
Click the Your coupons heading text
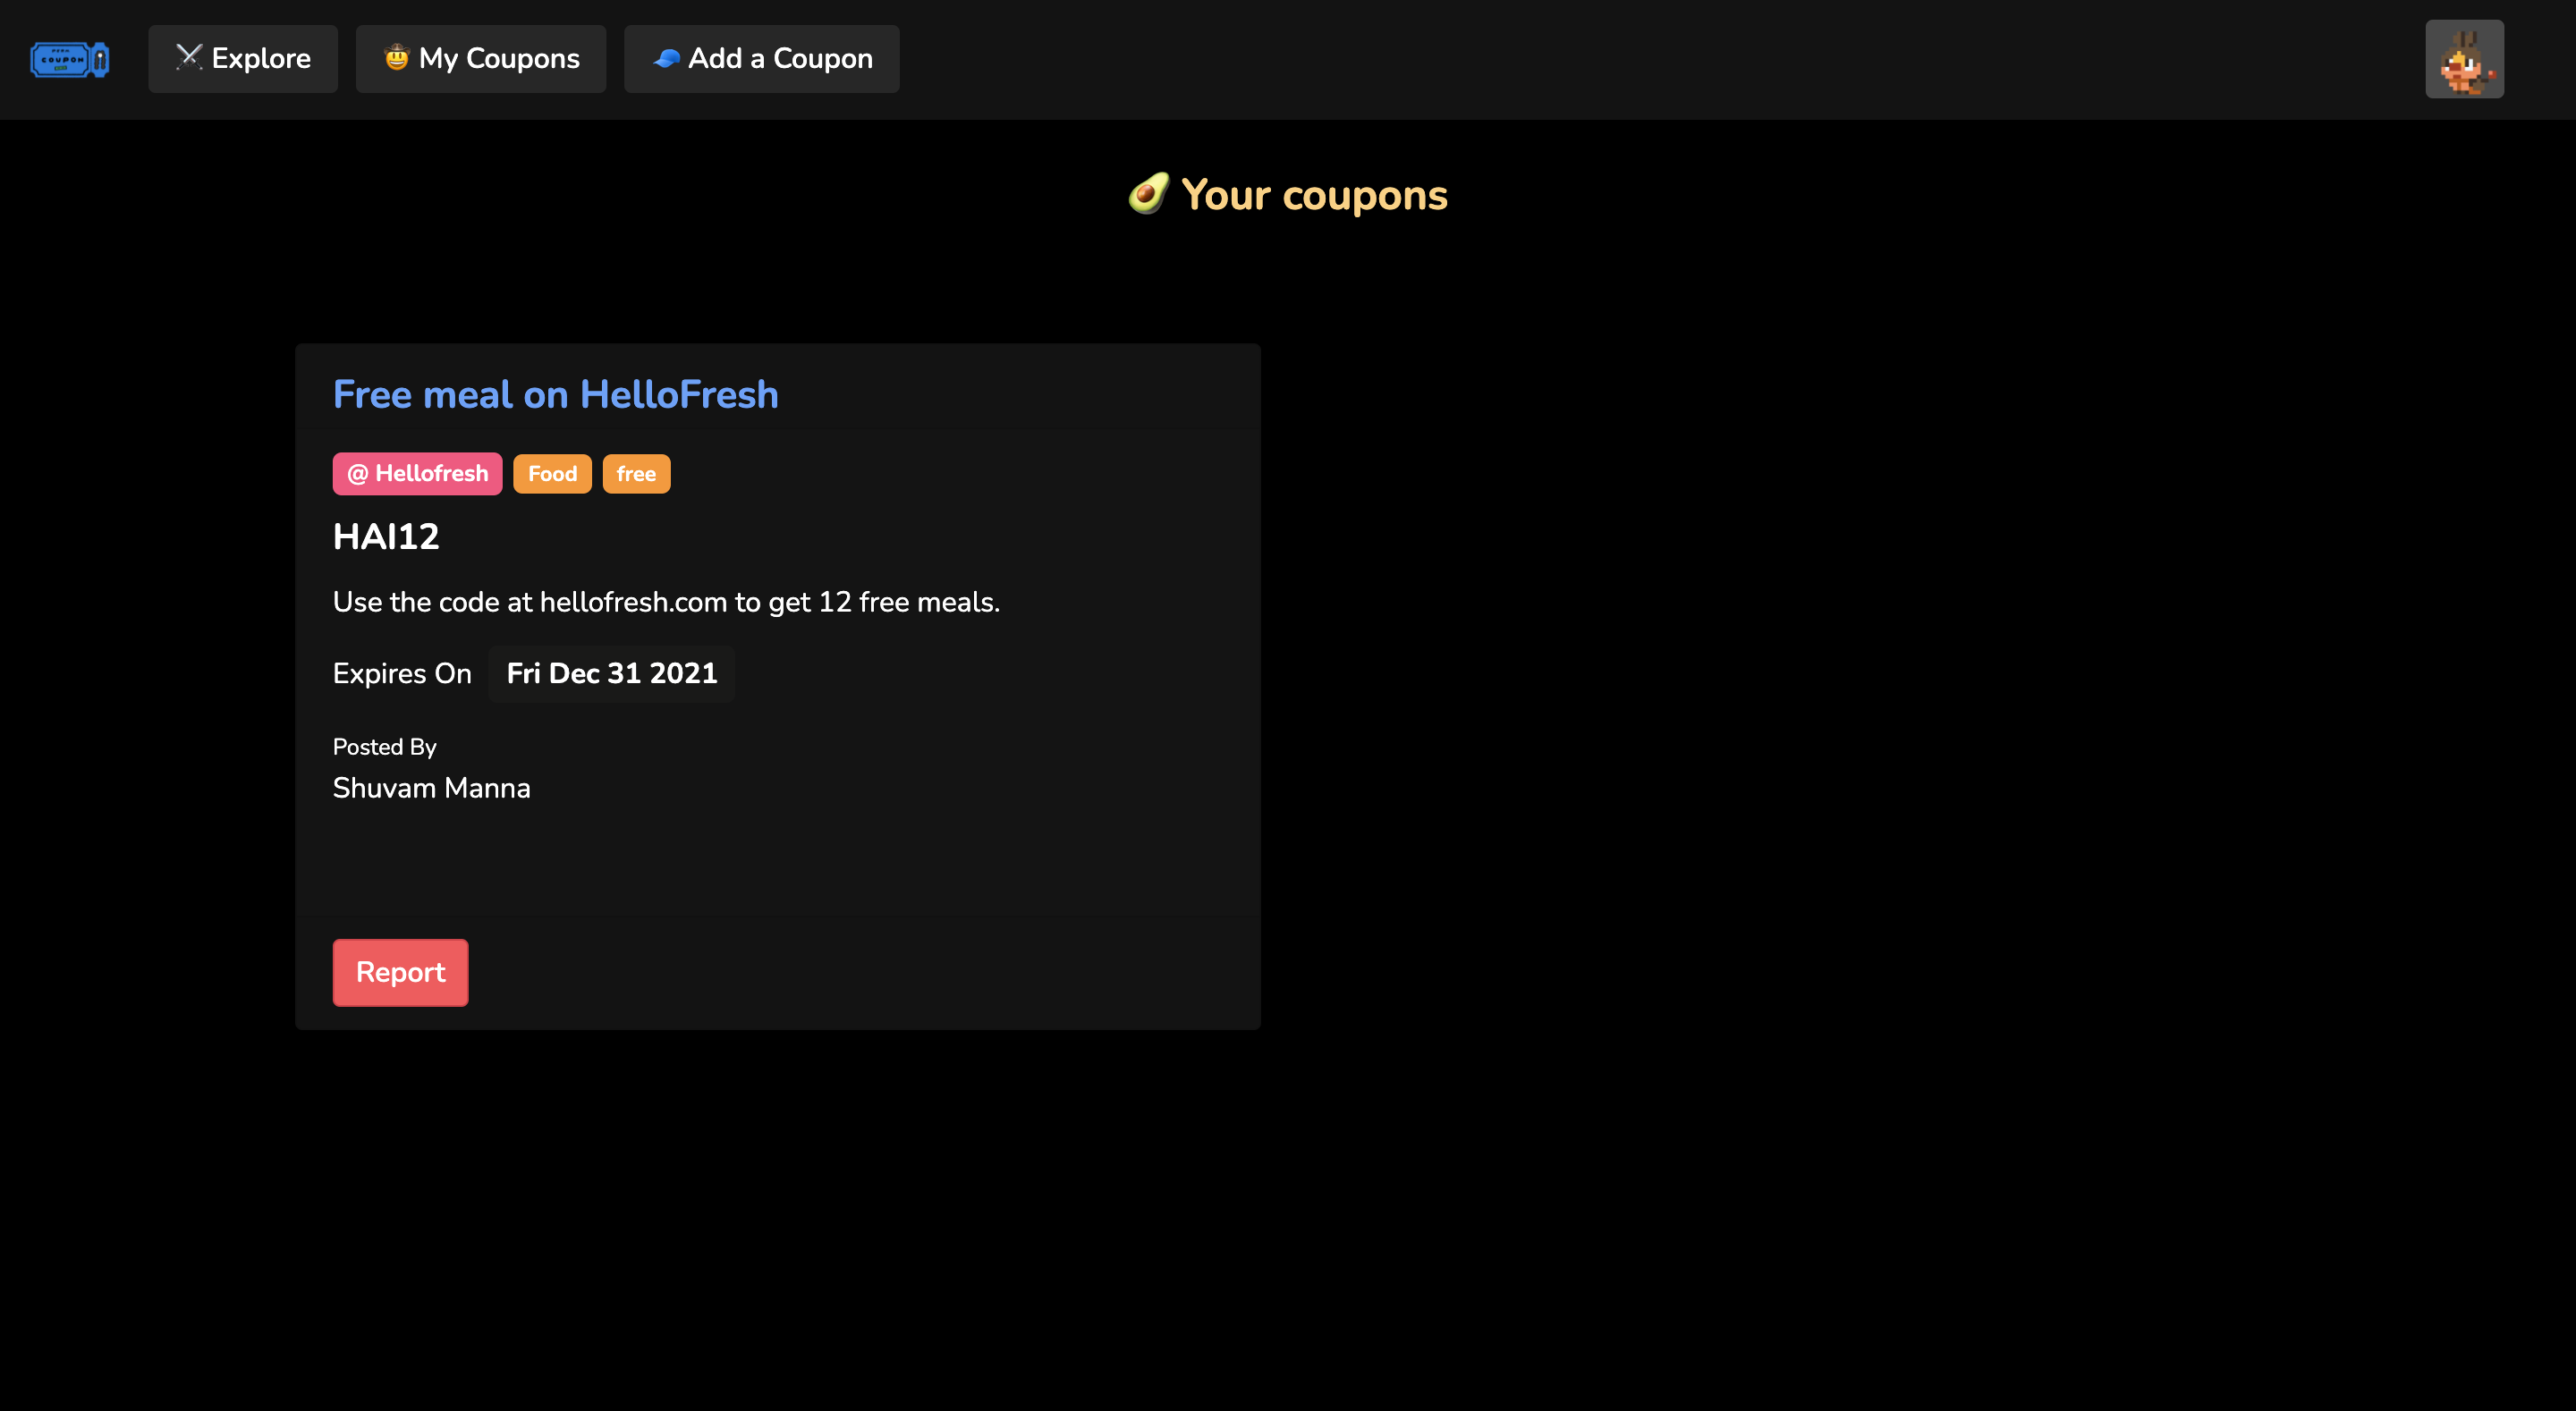(x=1313, y=195)
